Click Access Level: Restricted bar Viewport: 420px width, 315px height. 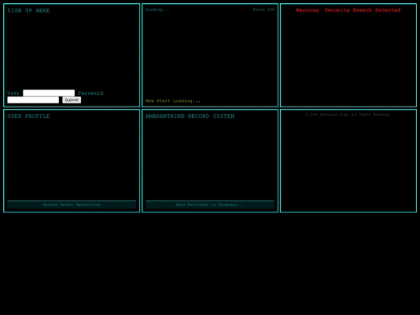[72, 205]
